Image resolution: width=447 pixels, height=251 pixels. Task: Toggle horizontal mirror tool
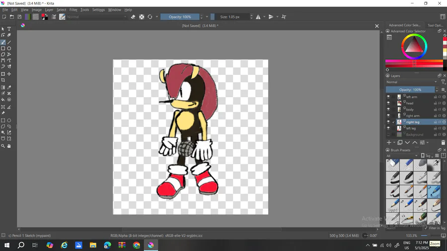[x=258, y=17]
